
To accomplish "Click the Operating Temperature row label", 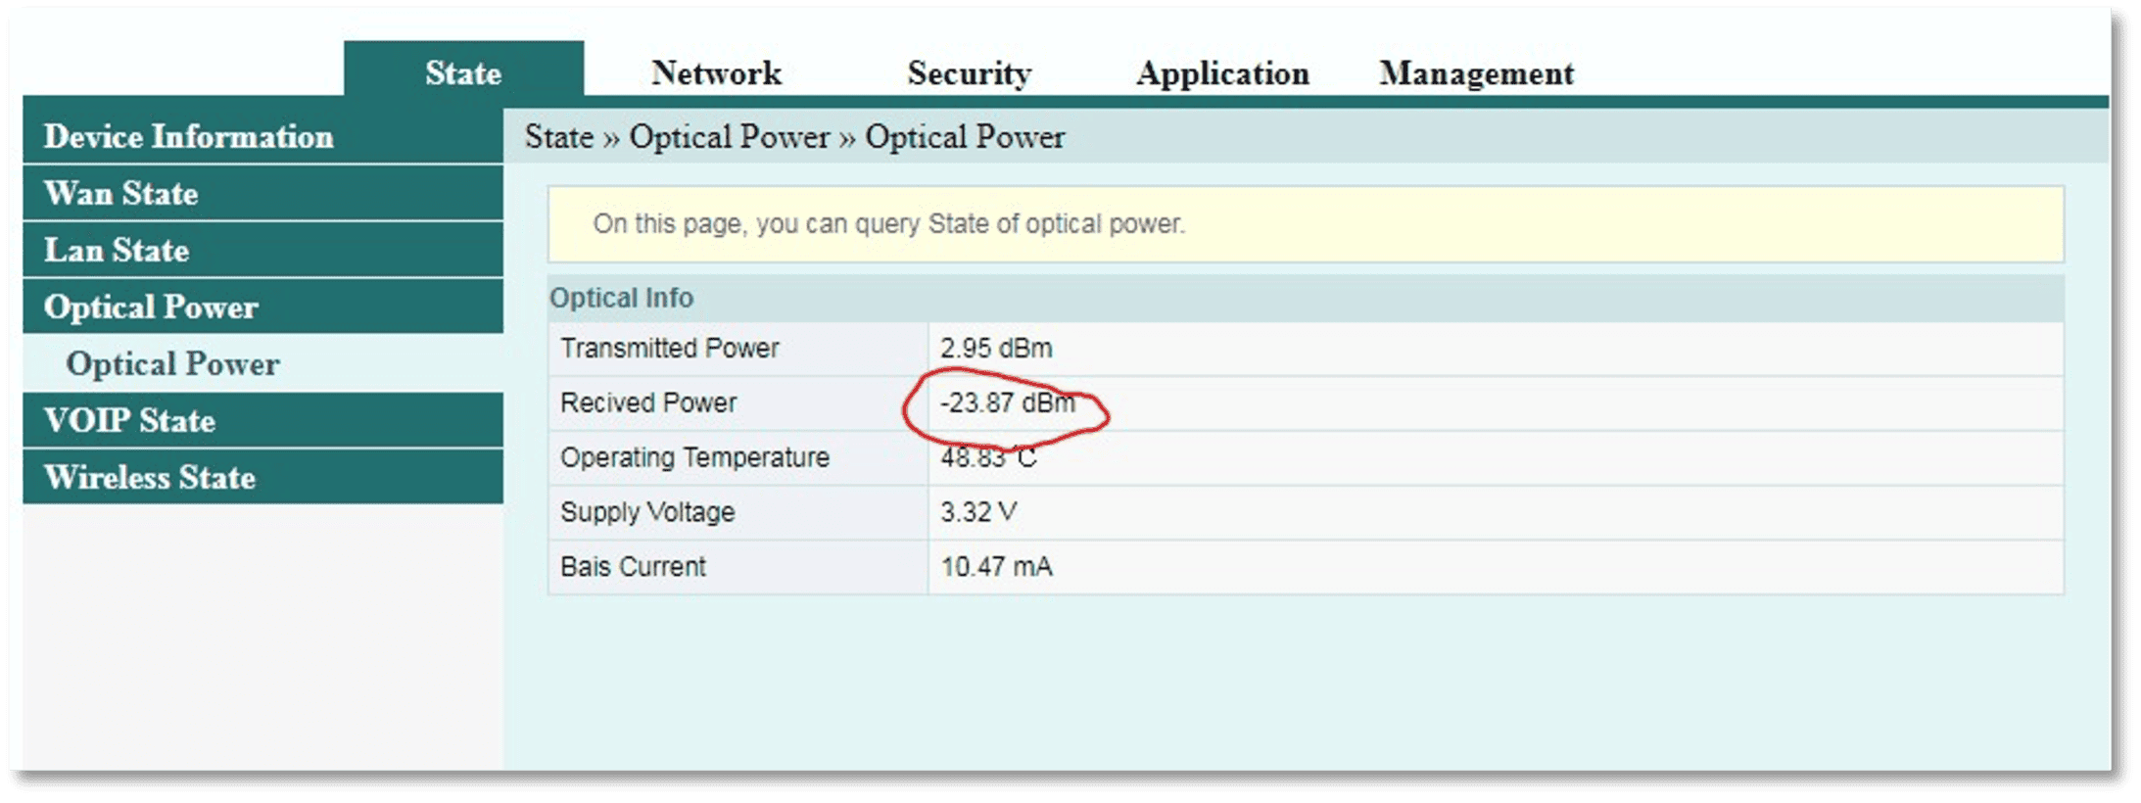I will (x=694, y=457).
